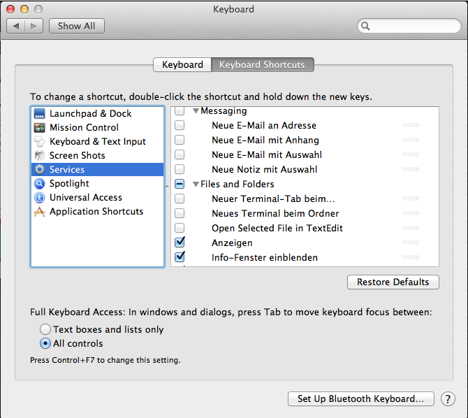Collapse the Files and Folders group
Image resolution: width=468 pixels, height=418 pixels.
coord(196,184)
